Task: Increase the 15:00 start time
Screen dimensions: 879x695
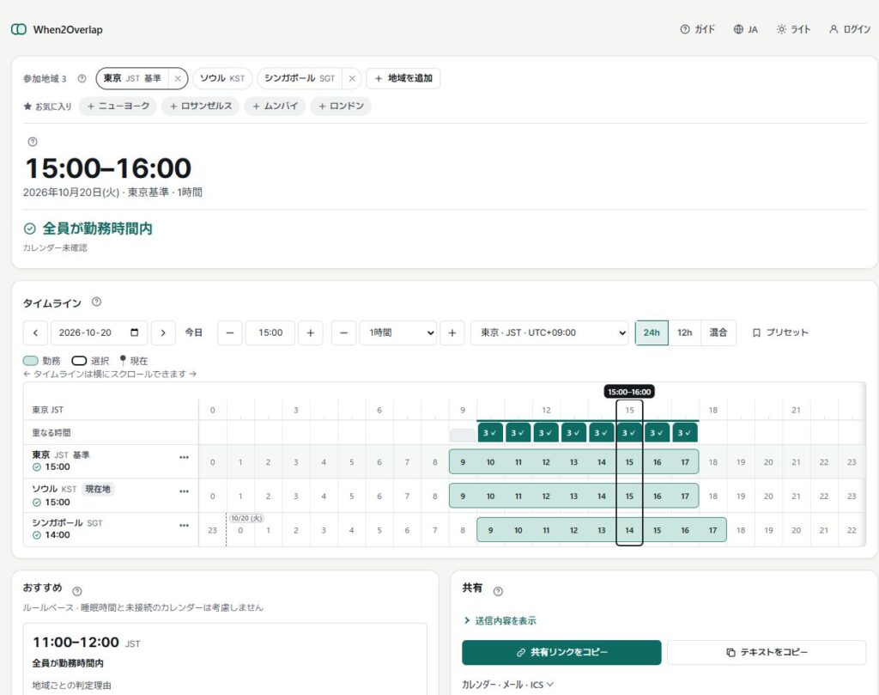Action: point(311,332)
